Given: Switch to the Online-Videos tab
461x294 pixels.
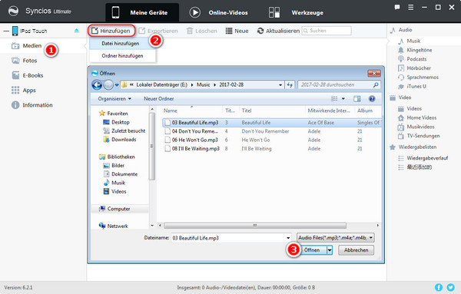Looking at the screenshot, I should 219,12.
